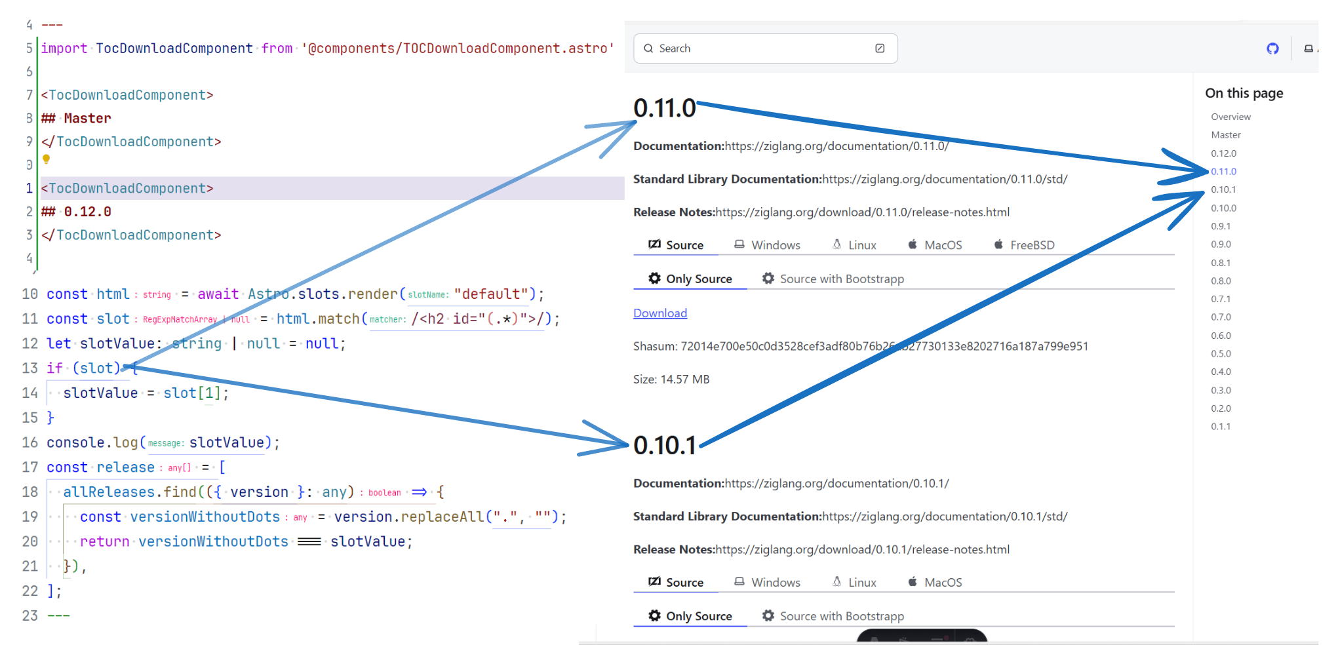Click the 0.11.0 Standard Library Documentation URL
This screenshot has width=1338, height=664.
(945, 180)
